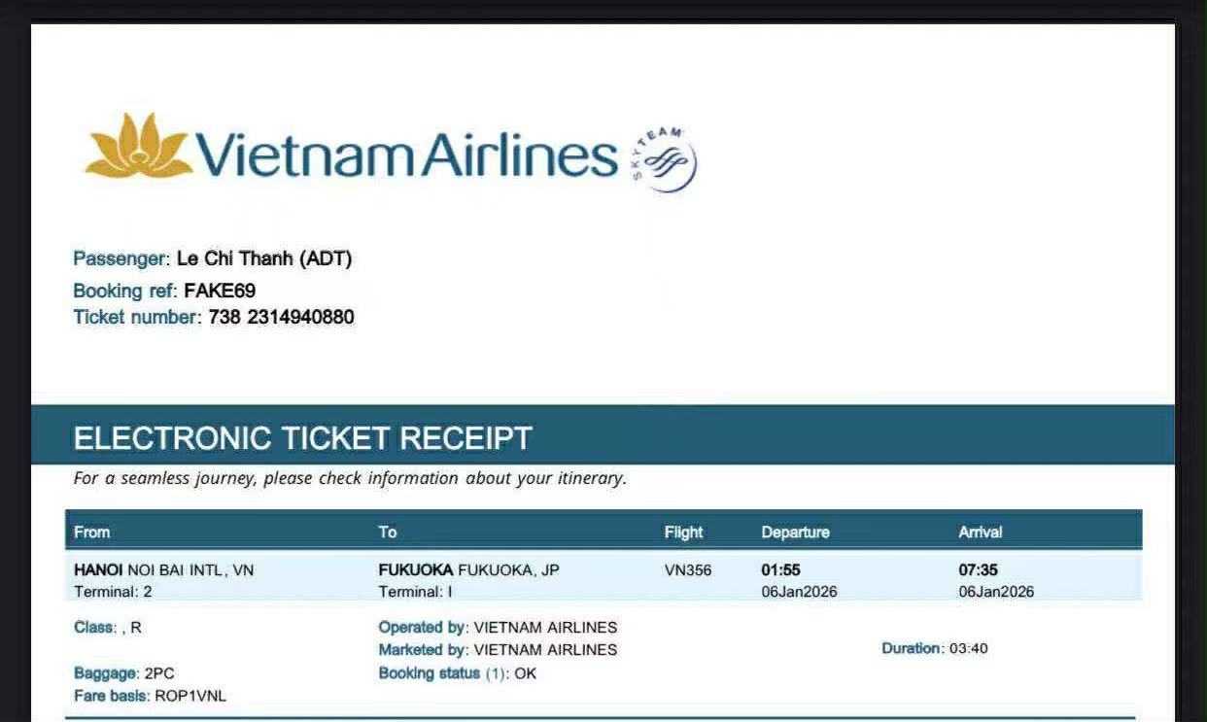Viewport: 1207px width, 722px height.
Task: Click the 01:55 departure time
Action: tap(780, 570)
